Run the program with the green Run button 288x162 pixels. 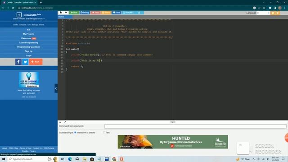pos(74,13)
